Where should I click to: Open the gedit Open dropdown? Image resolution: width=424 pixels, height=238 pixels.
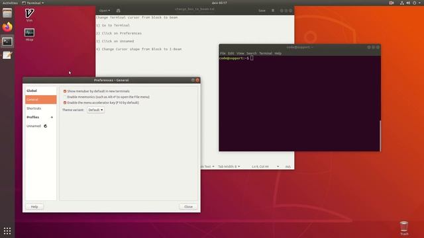coord(105,11)
